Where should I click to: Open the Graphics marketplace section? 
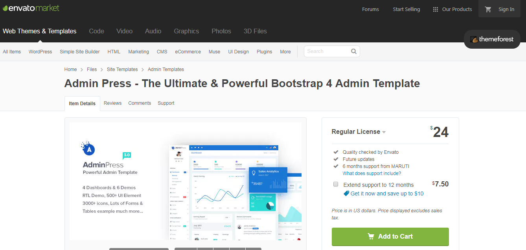coord(186,31)
